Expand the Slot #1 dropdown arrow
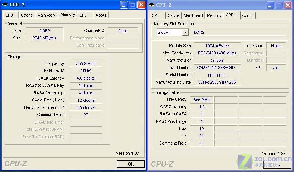Image resolution: width=294 pixels, height=172 pixels. pos(185,32)
